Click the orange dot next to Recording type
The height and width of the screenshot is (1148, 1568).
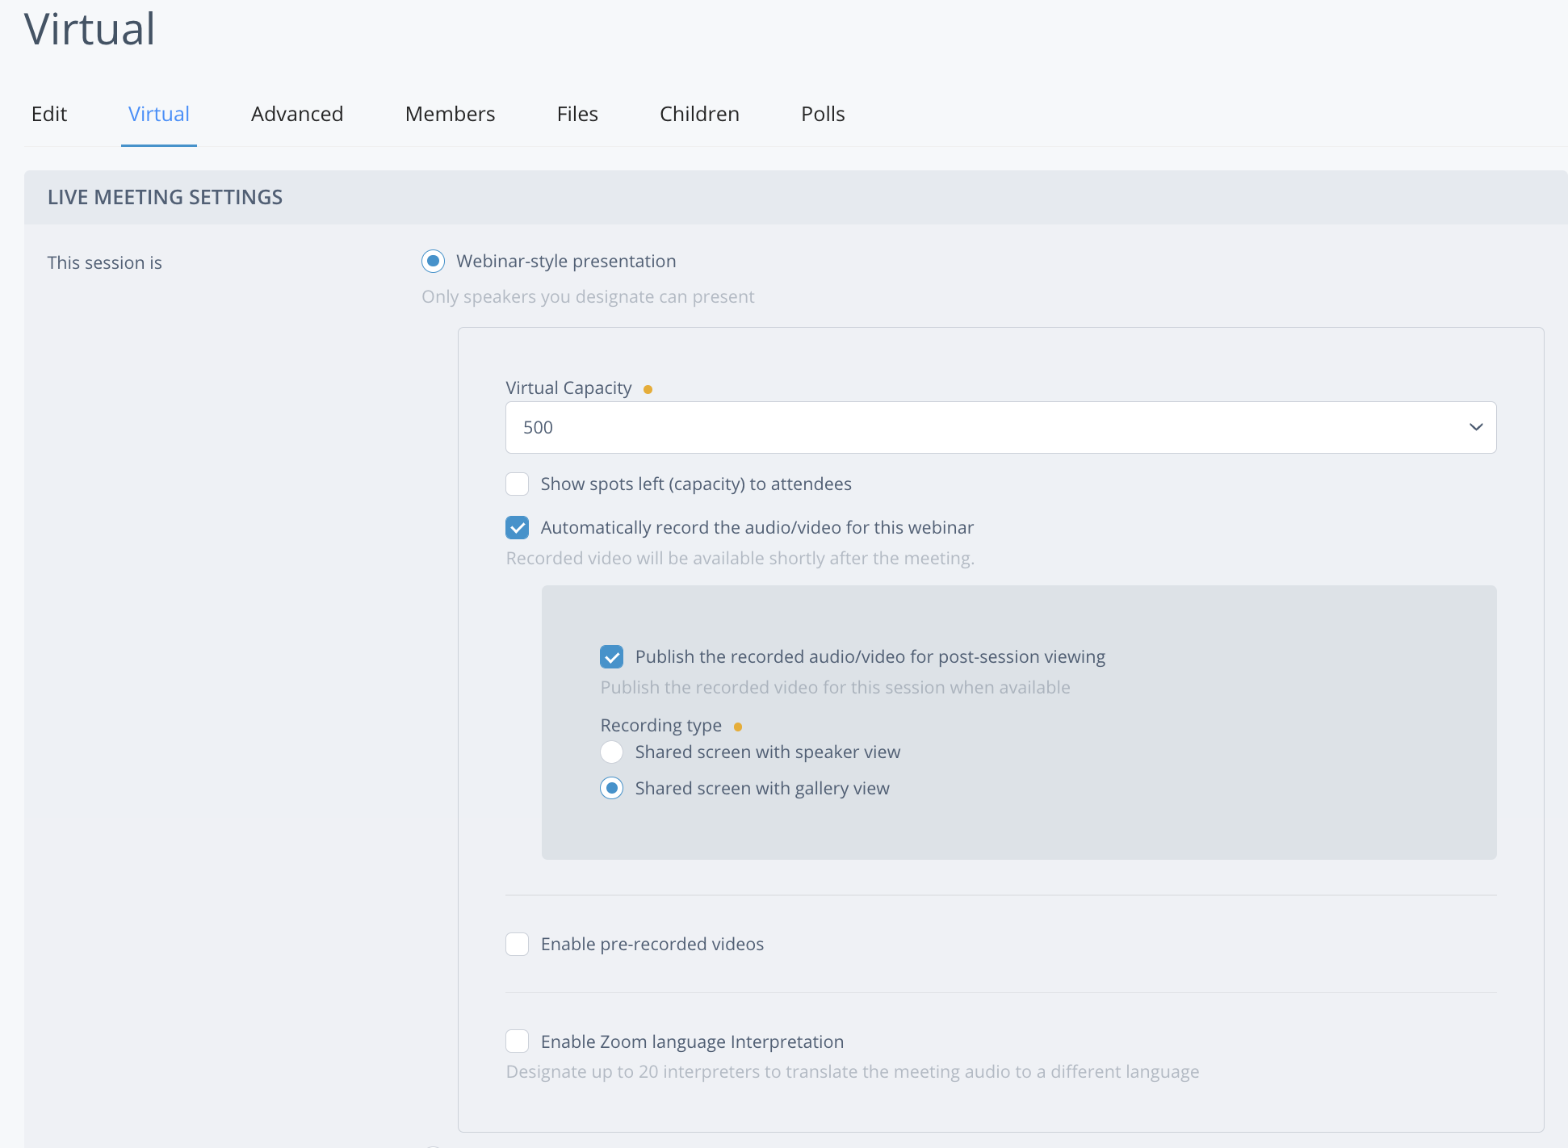738,727
